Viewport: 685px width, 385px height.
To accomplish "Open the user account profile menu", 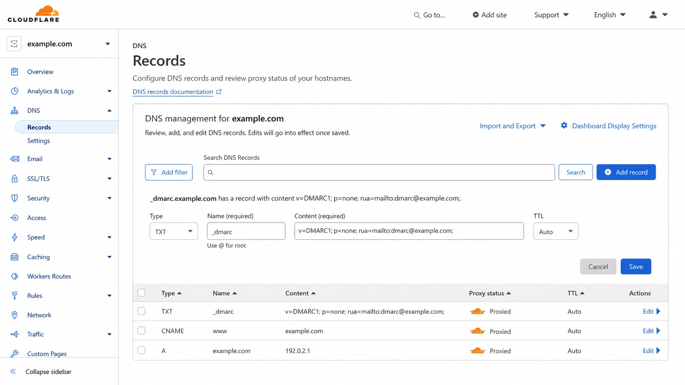I will pyautogui.click(x=658, y=15).
